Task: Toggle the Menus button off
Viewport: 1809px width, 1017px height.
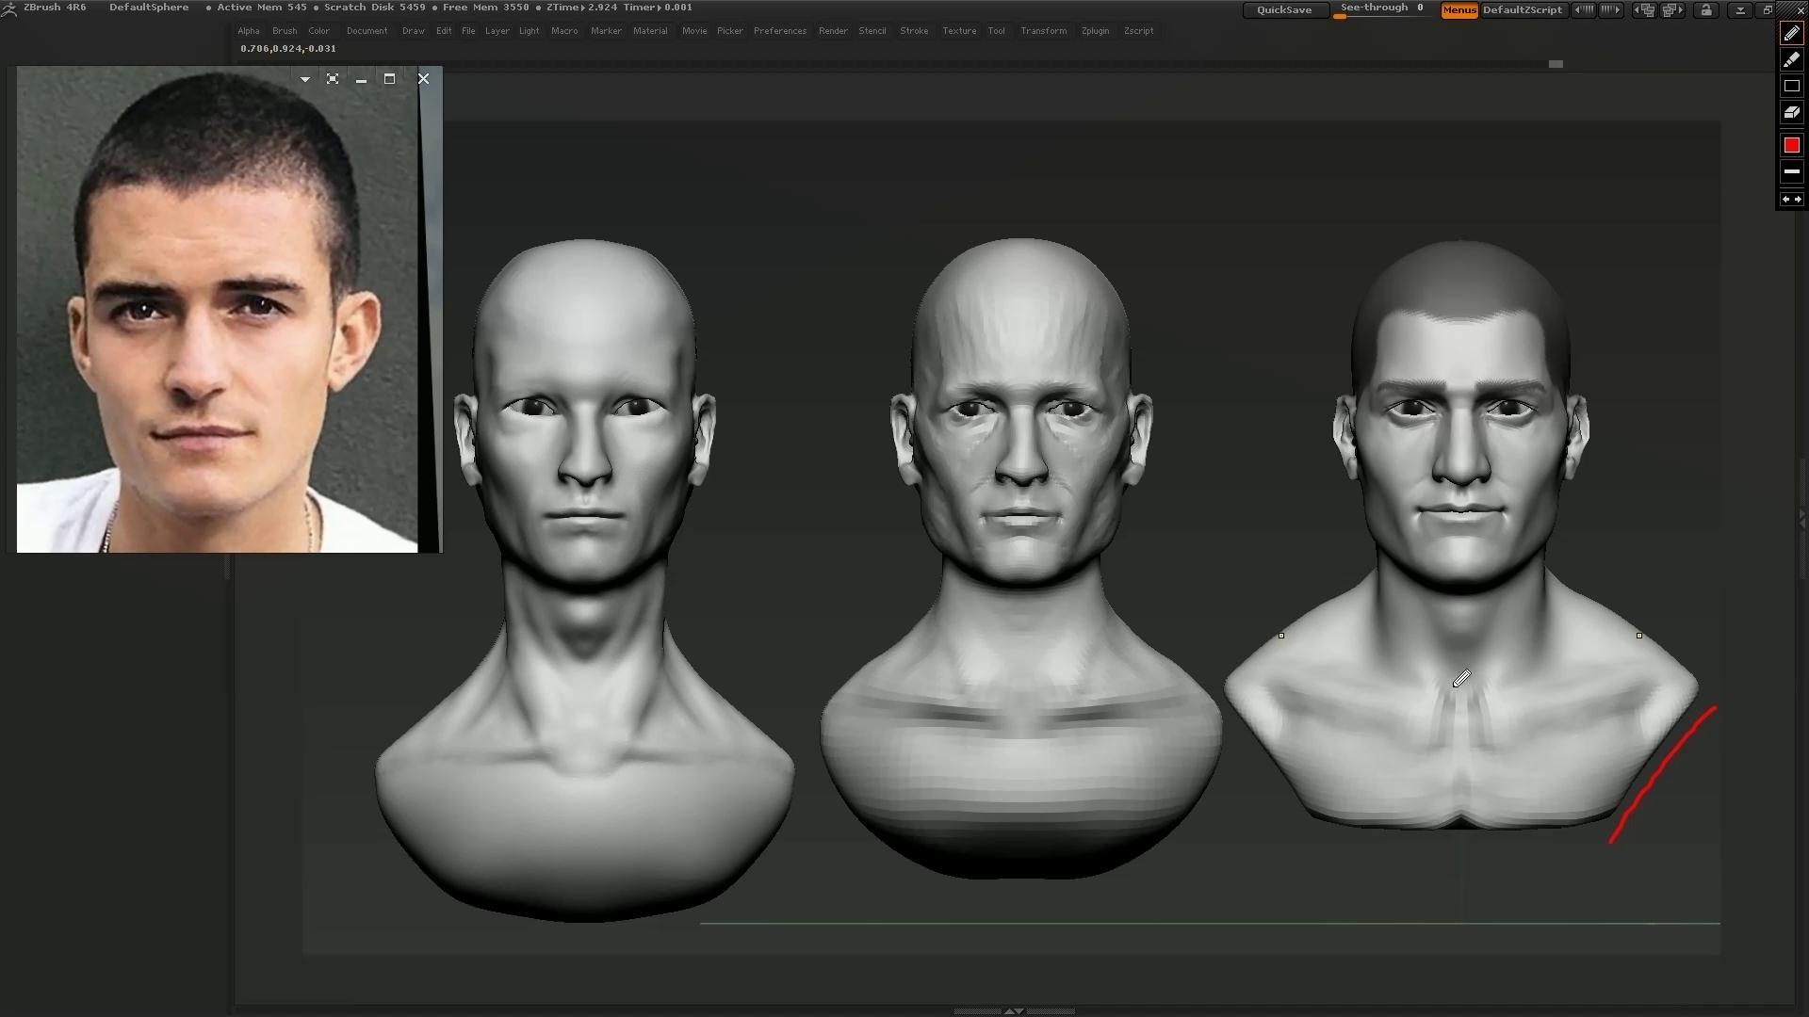Action: (x=1459, y=10)
